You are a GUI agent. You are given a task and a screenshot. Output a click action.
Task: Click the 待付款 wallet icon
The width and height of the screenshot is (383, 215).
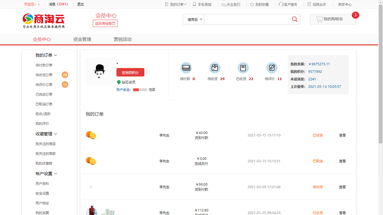point(186,68)
